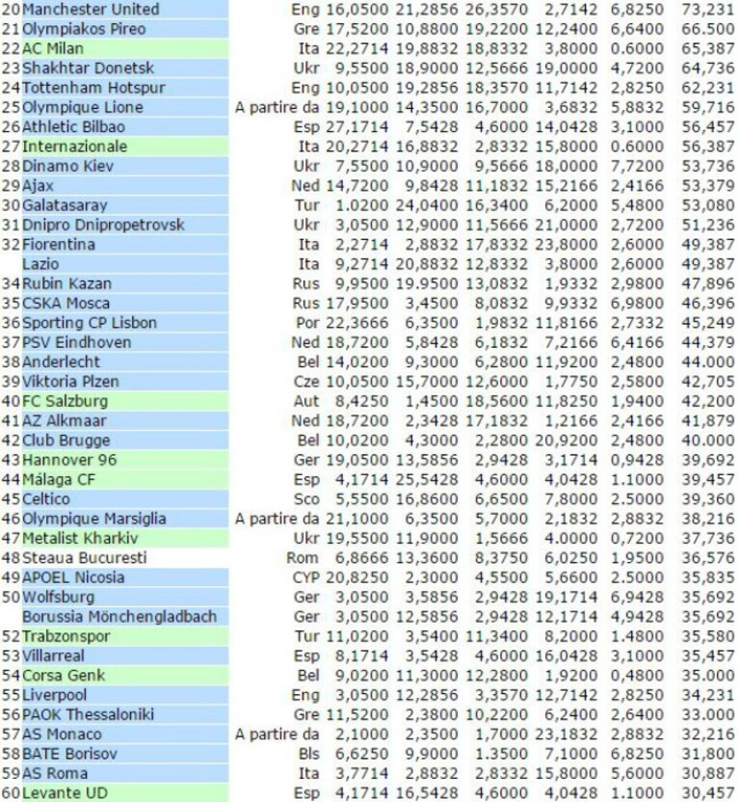Select the Lazio team name
Image resolution: width=739 pixels, height=802 pixels.
40,264
